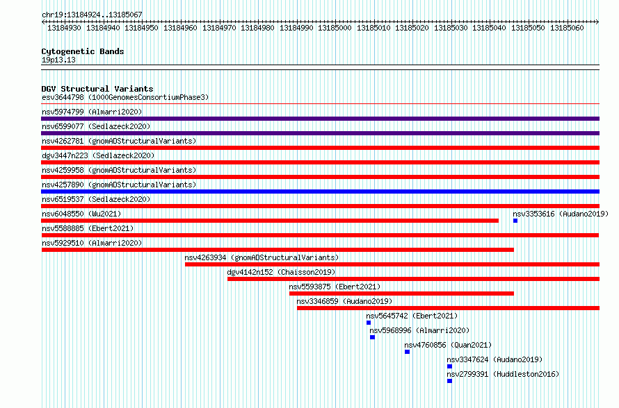The image size is (619, 408).
Task: Select the thin red esv3644798 variant line
Action: (320, 104)
